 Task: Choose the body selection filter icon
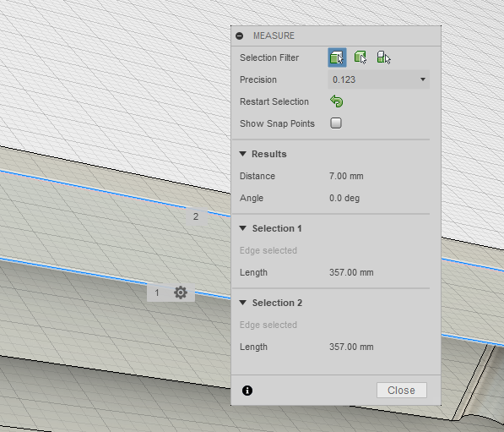coord(360,57)
